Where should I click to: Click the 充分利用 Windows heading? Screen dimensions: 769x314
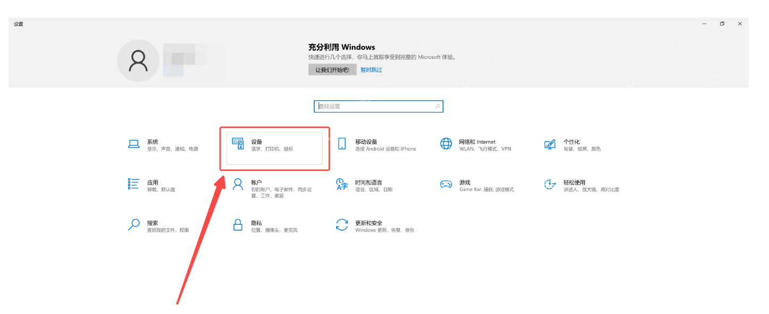[342, 47]
